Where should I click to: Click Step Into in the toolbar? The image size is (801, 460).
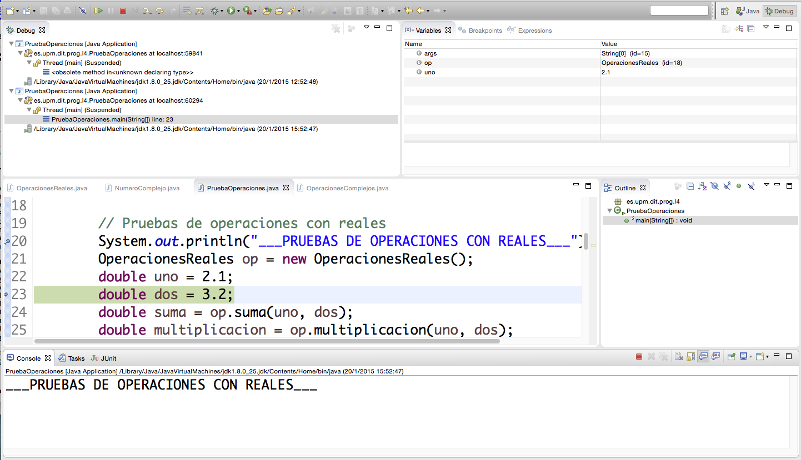tap(147, 11)
